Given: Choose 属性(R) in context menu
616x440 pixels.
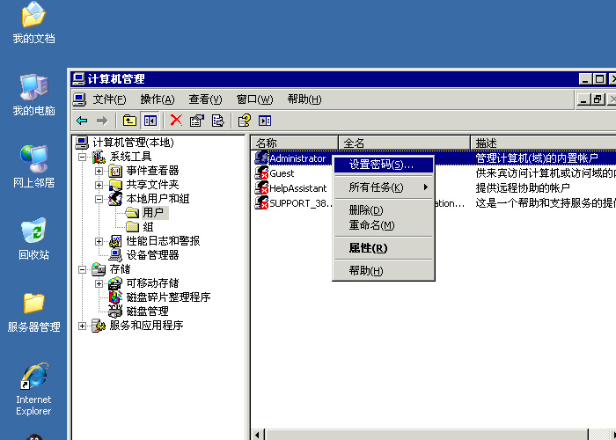Looking at the screenshot, I should (x=384, y=248).
